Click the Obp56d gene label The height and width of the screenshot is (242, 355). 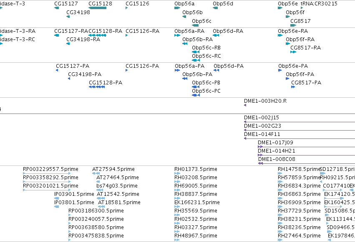(x=223, y=4)
